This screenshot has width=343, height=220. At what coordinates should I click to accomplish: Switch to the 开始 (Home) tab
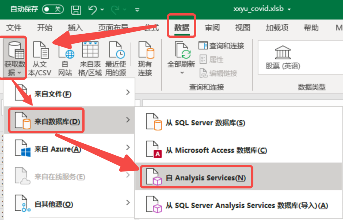[45, 28]
